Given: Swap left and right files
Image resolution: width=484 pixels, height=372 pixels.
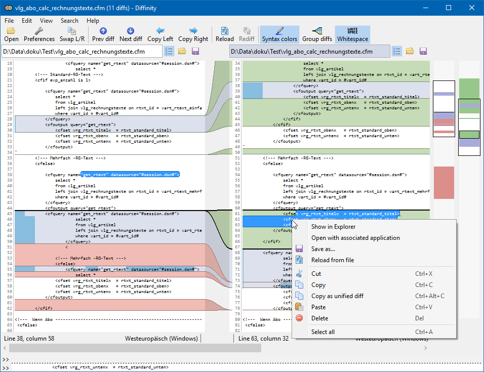Looking at the screenshot, I should coord(72,34).
